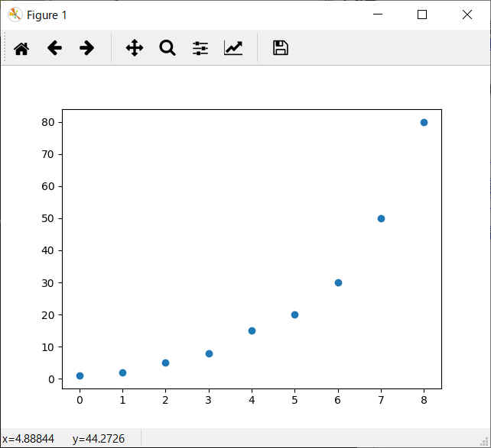The image size is (491, 448).
Task: Click the y=44.2726 status bar readout
Action: (99, 439)
